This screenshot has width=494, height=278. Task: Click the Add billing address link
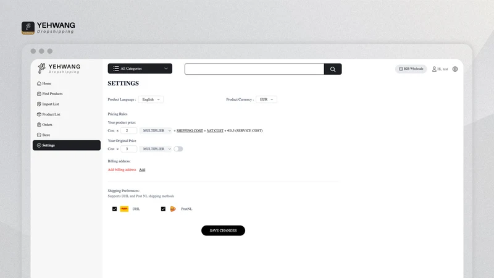click(142, 169)
